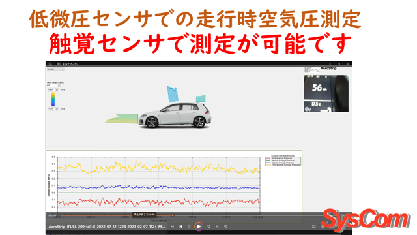Click the pressure color scale bar
The image size is (417, 235).
[x=53, y=99]
